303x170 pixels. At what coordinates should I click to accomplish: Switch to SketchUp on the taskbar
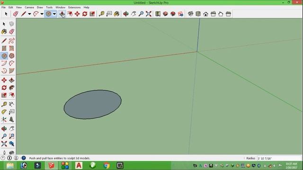click(x=51, y=165)
